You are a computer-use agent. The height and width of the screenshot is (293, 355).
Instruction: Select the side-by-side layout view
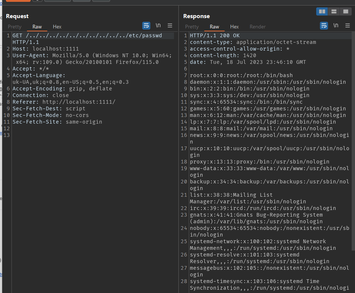point(322,11)
